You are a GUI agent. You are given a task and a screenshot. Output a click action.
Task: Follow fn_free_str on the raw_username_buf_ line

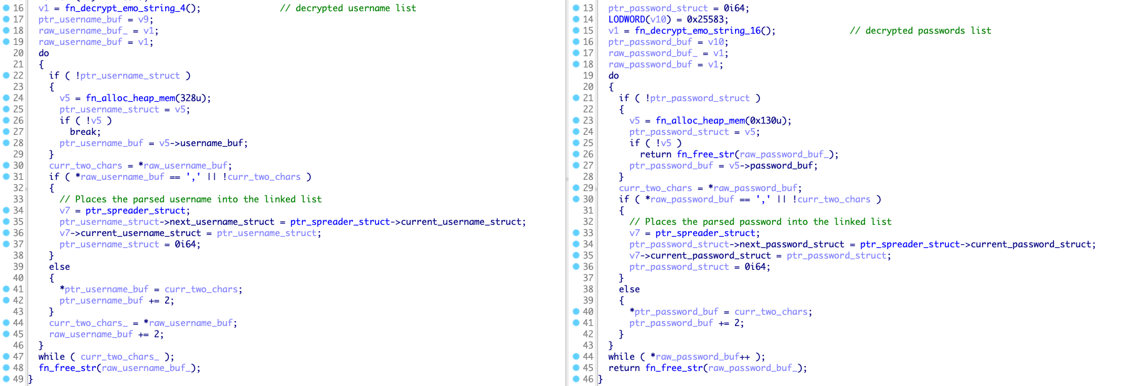(x=67, y=368)
